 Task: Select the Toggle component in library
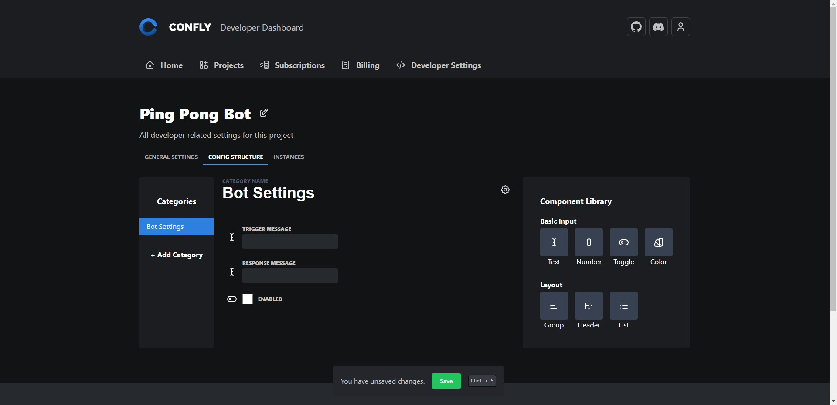623,242
